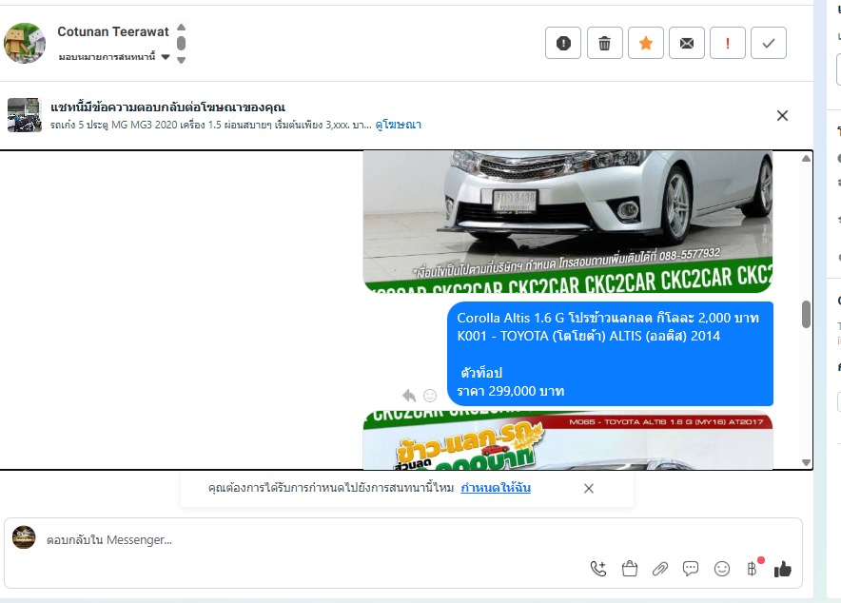This screenshot has width=841, height=603.
Task: Close the assignment prompt
Action: pyautogui.click(x=589, y=488)
